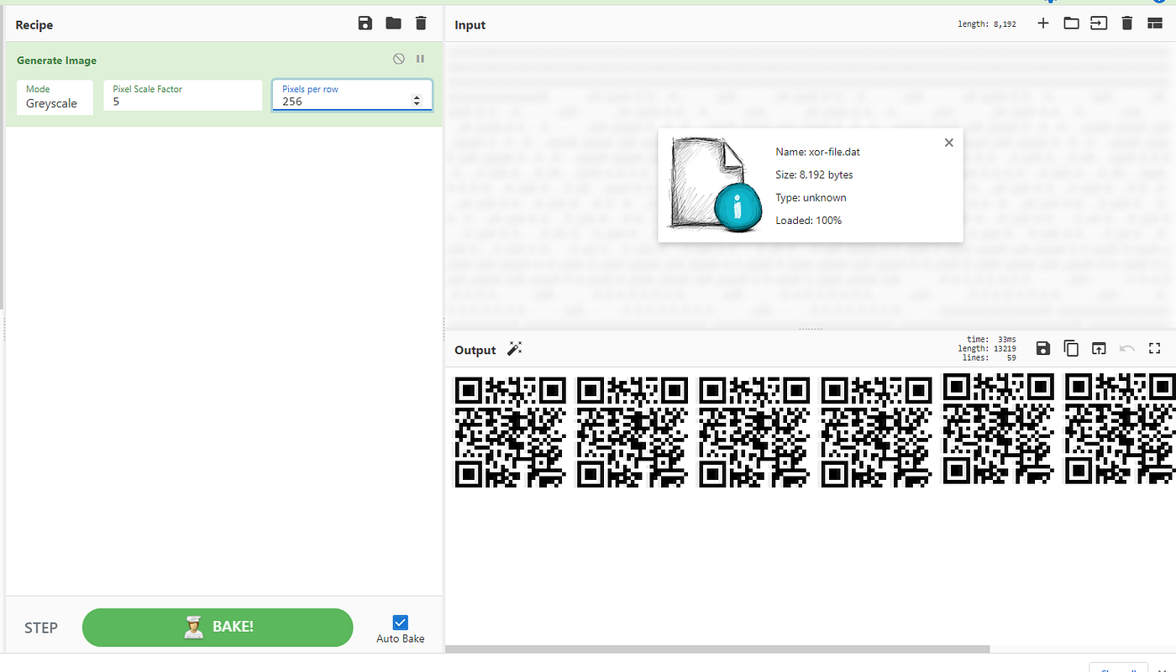Click the Recipe pane heading
Image resolution: width=1176 pixels, height=672 pixels.
click(34, 25)
